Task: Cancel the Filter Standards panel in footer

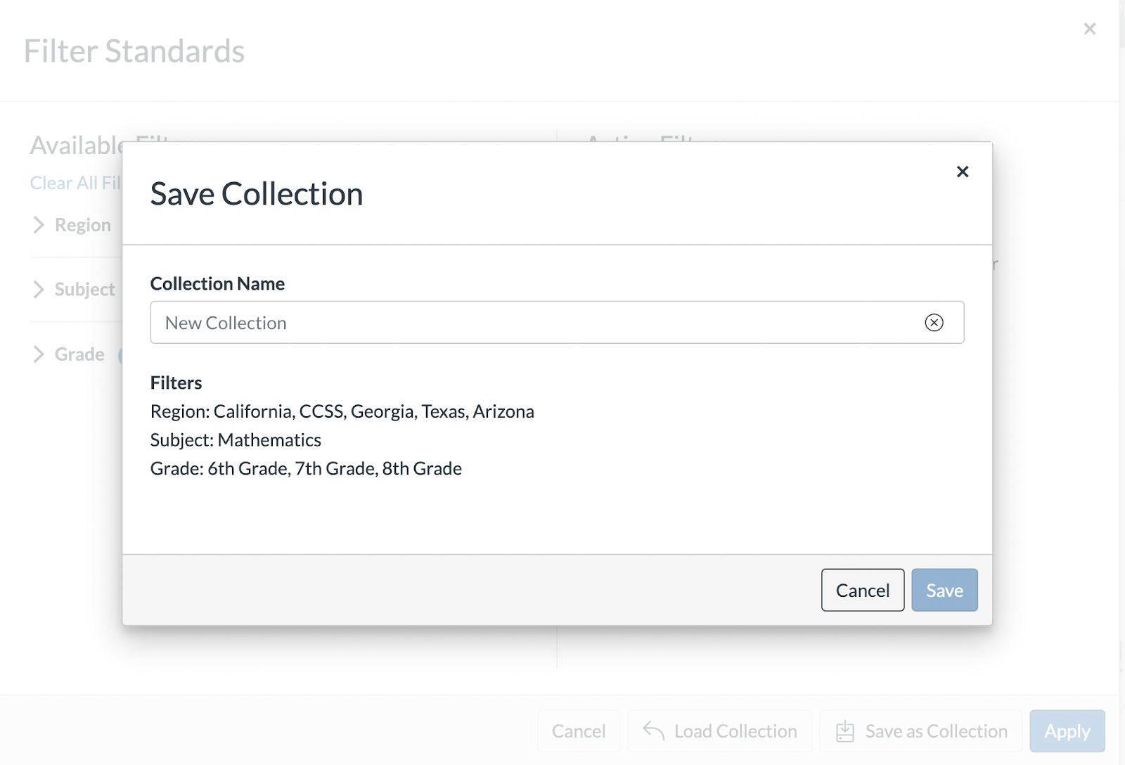Action: coord(579,731)
